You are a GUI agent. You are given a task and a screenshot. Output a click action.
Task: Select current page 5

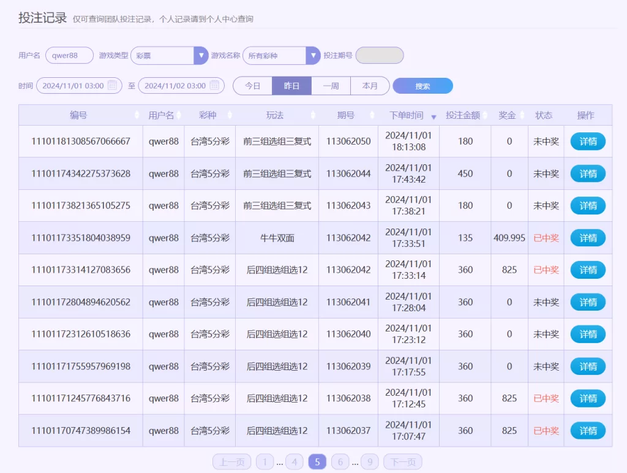(x=318, y=462)
